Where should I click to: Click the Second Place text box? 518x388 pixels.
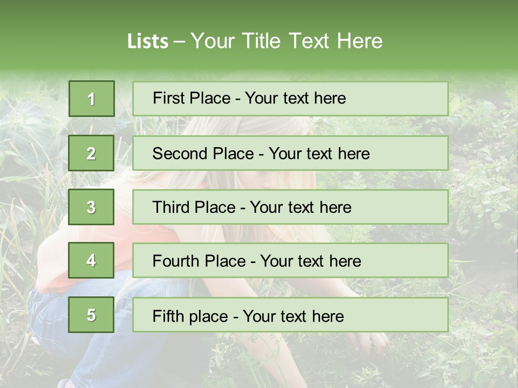(x=290, y=153)
